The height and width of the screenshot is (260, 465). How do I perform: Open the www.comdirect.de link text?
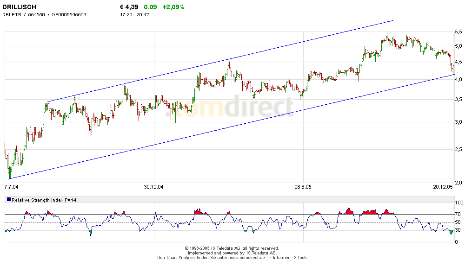click(x=247, y=258)
